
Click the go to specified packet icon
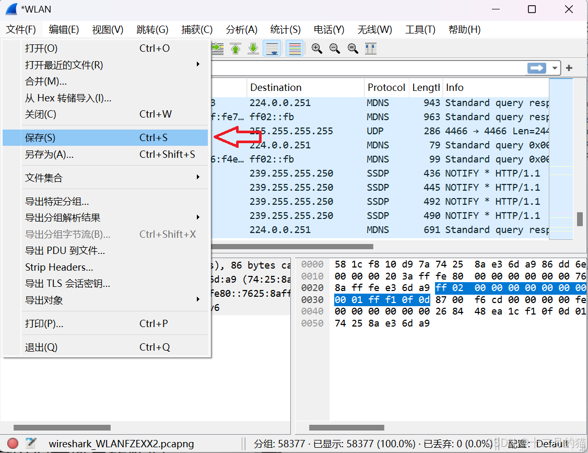pyautogui.click(x=218, y=49)
